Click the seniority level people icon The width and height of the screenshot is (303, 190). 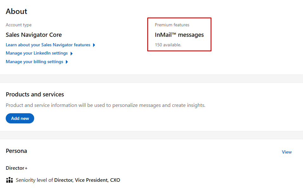9,180
